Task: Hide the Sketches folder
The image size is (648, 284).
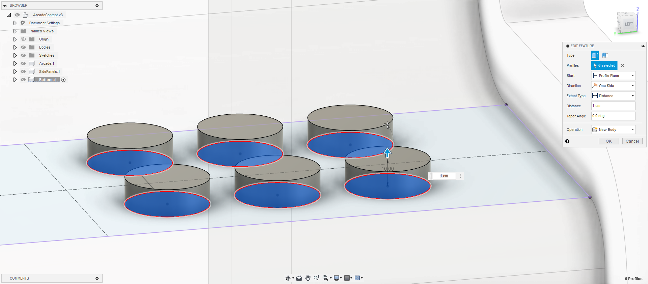Action: 23,55
